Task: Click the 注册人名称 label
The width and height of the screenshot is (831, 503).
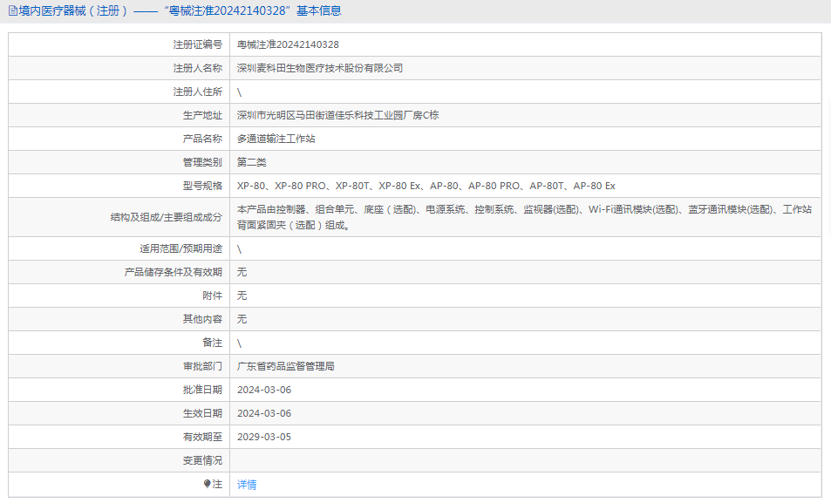Action: 198,68
